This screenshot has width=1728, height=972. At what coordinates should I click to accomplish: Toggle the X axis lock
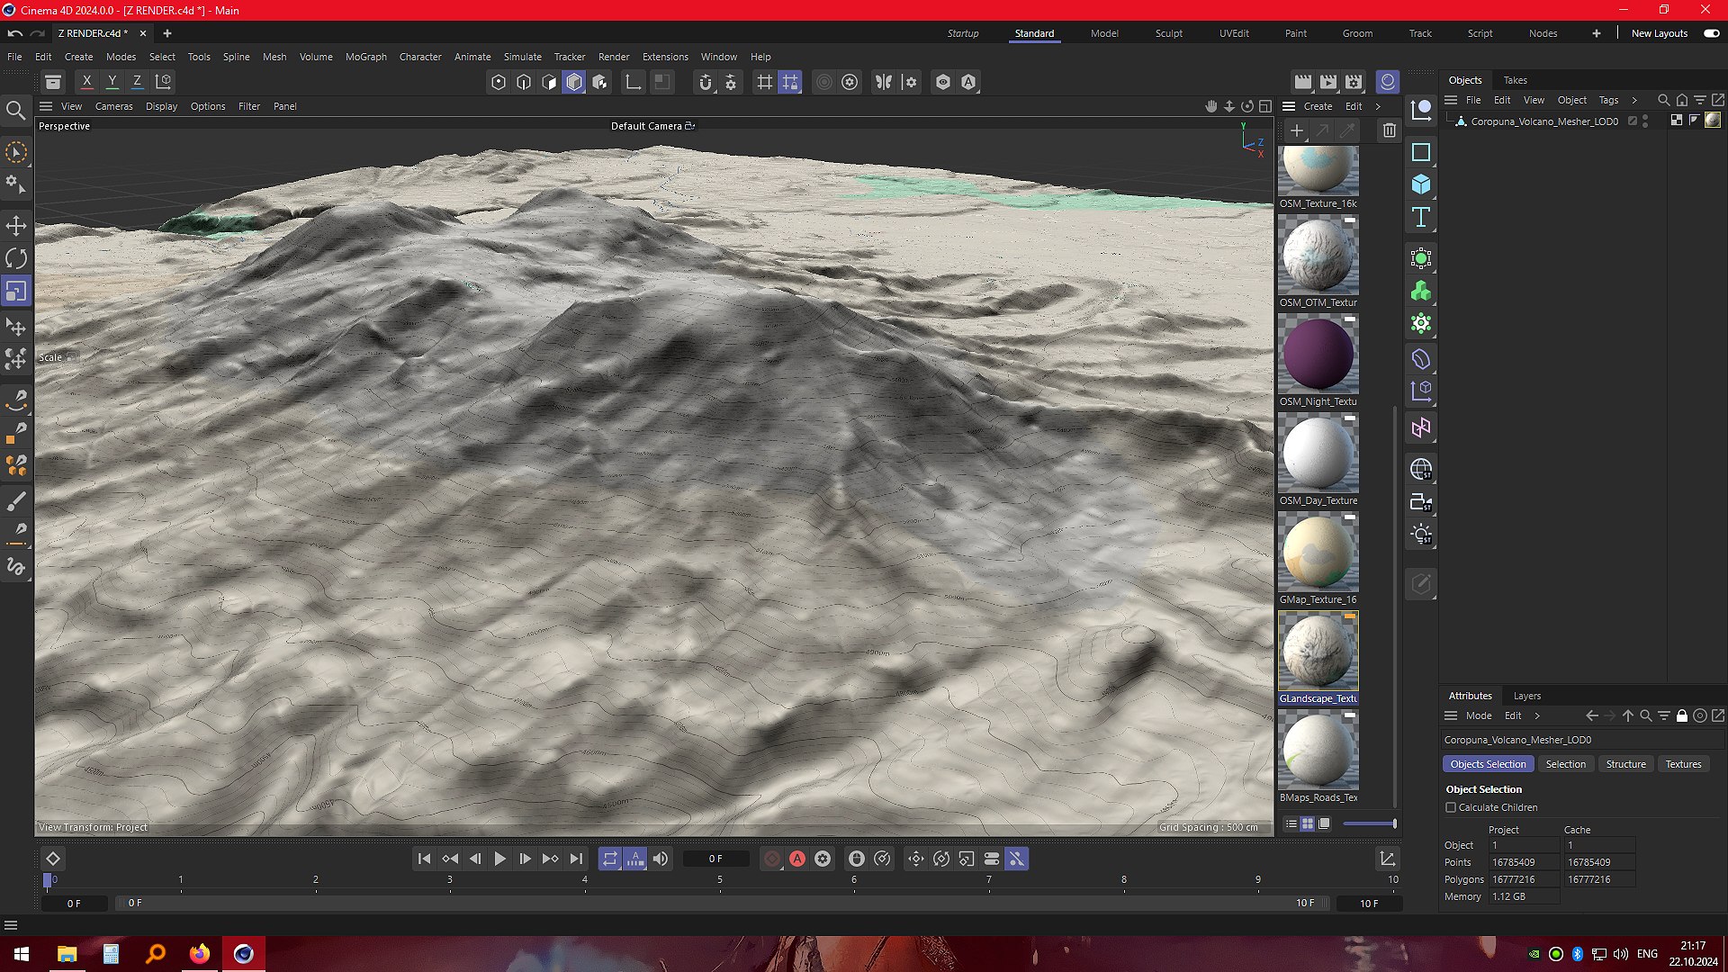click(86, 82)
